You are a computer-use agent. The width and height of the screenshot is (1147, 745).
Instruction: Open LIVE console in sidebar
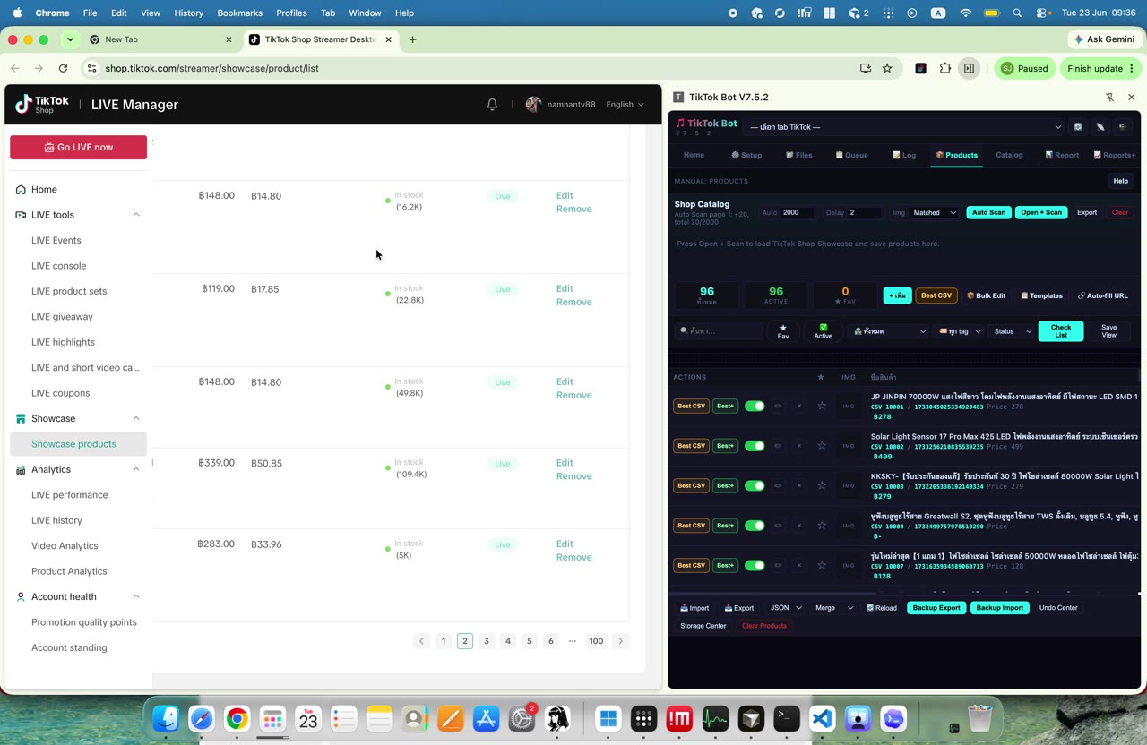pyautogui.click(x=58, y=266)
